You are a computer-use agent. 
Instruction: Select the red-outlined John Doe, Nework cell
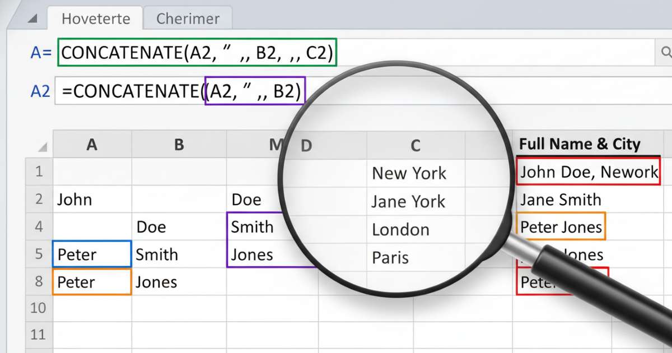[x=588, y=172]
